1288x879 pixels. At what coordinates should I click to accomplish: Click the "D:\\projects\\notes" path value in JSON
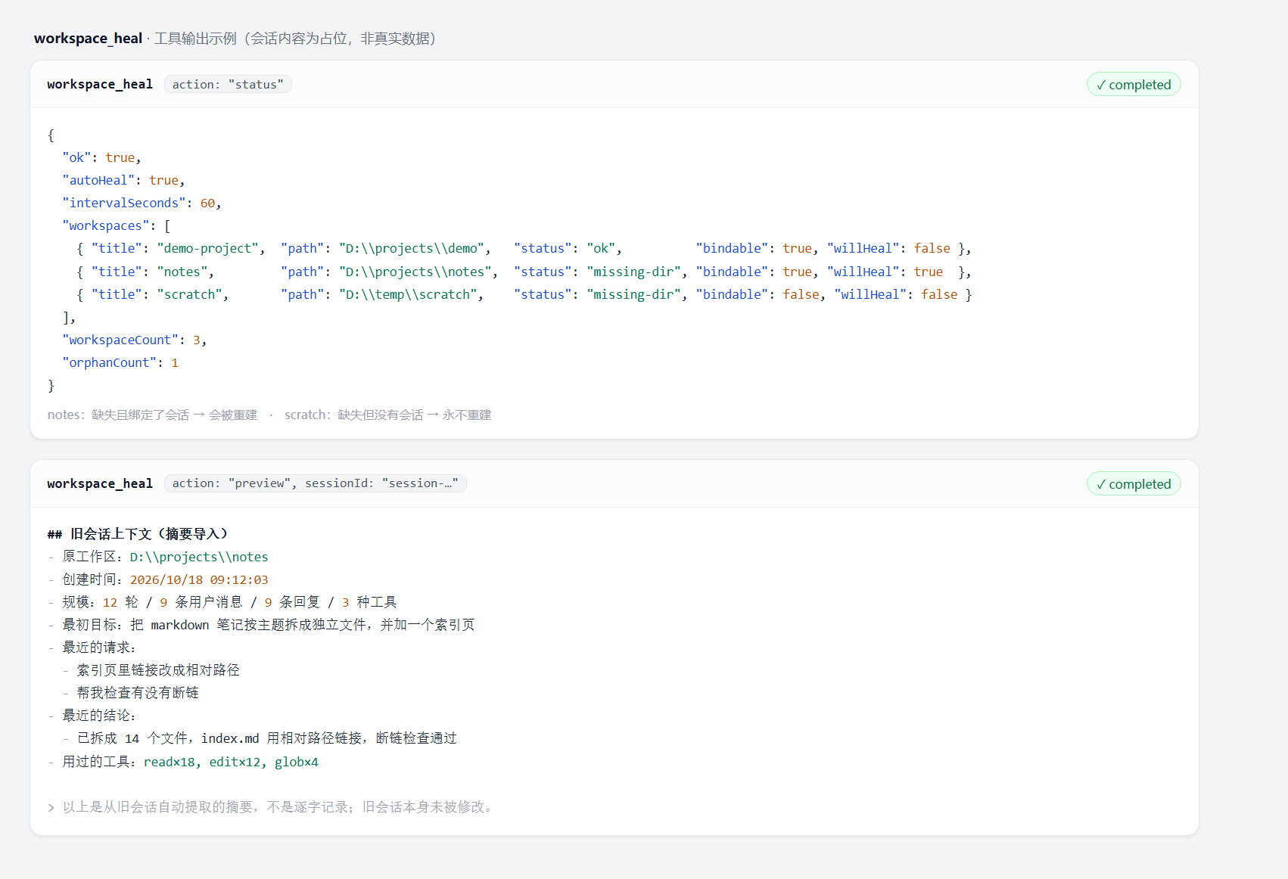pos(415,272)
